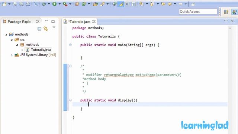Viewport: 238px width, 134px height.
Task: Save the current file with Save icon
Action: [x=15, y=4]
